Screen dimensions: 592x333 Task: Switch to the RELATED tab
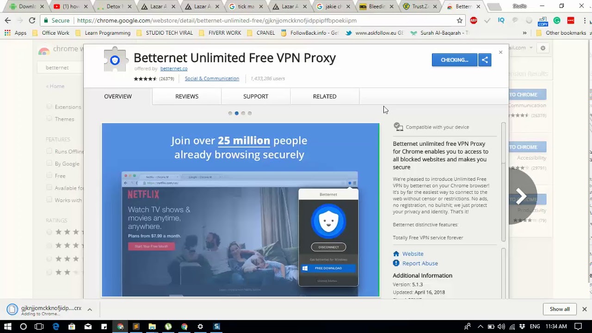[x=325, y=96]
